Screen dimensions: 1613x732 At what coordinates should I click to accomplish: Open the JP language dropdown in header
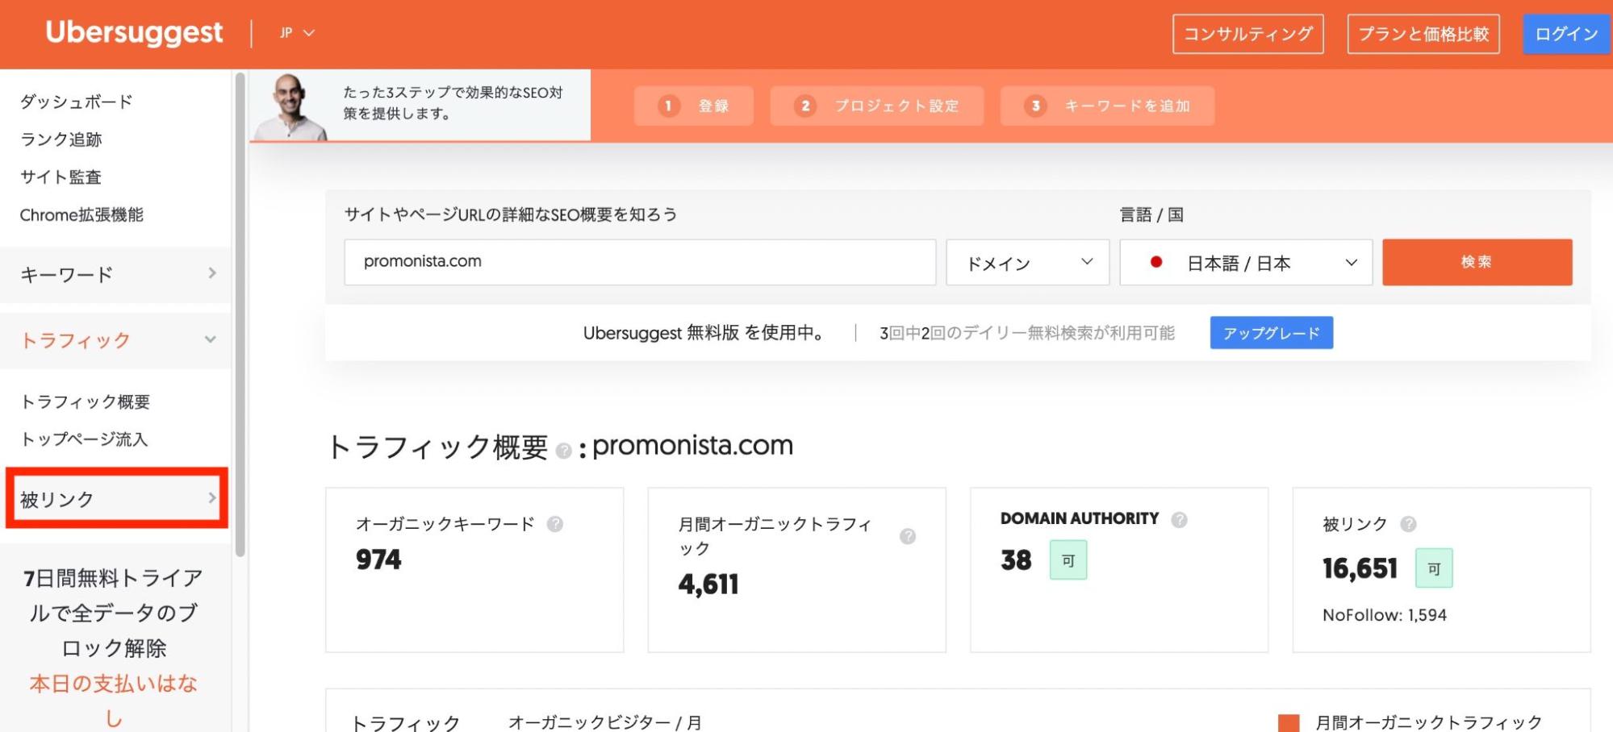297,33
